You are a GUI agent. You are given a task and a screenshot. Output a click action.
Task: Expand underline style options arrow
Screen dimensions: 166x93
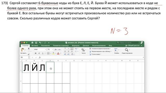(45, 53)
